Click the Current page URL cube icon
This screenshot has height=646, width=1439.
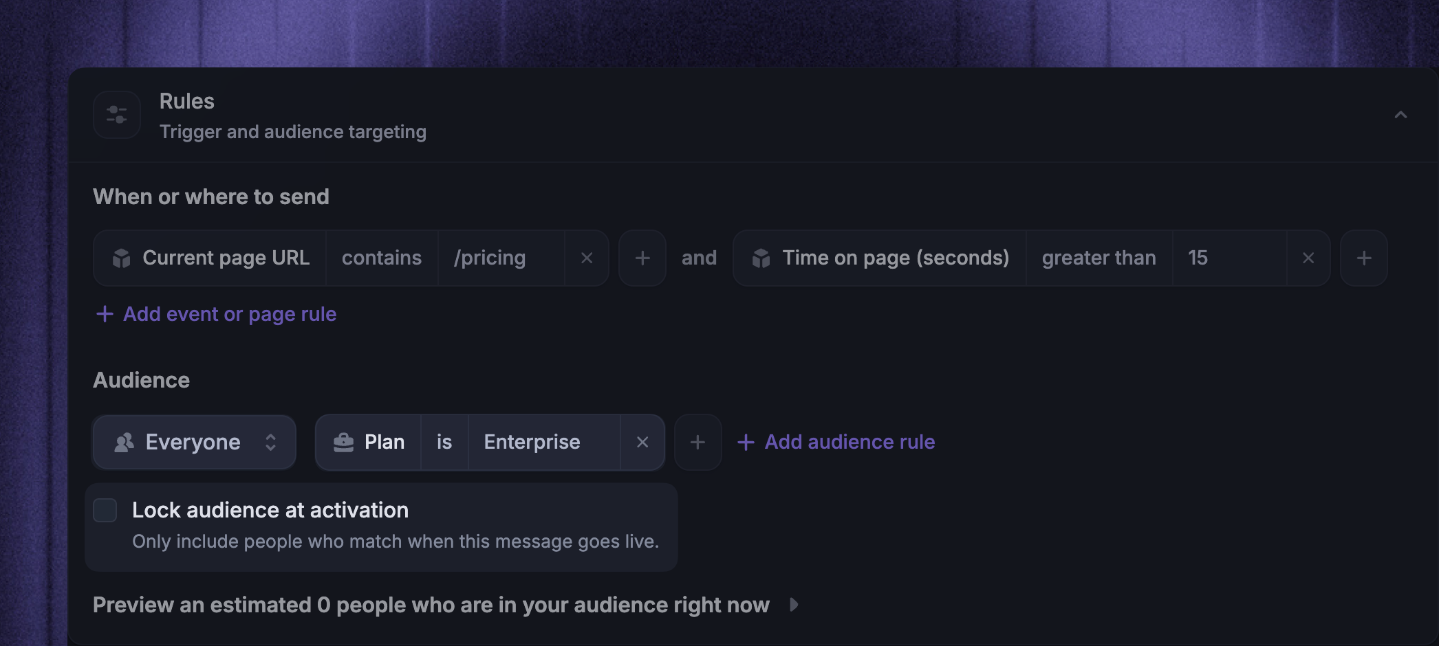[122, 258]
